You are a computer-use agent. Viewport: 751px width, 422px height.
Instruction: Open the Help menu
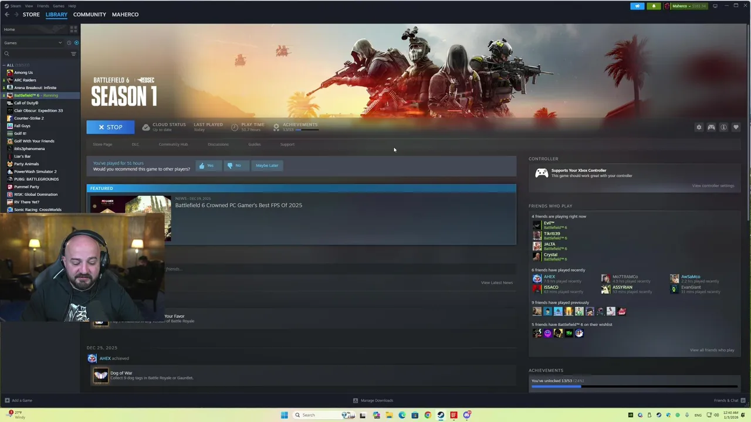(x=72, y=6)
